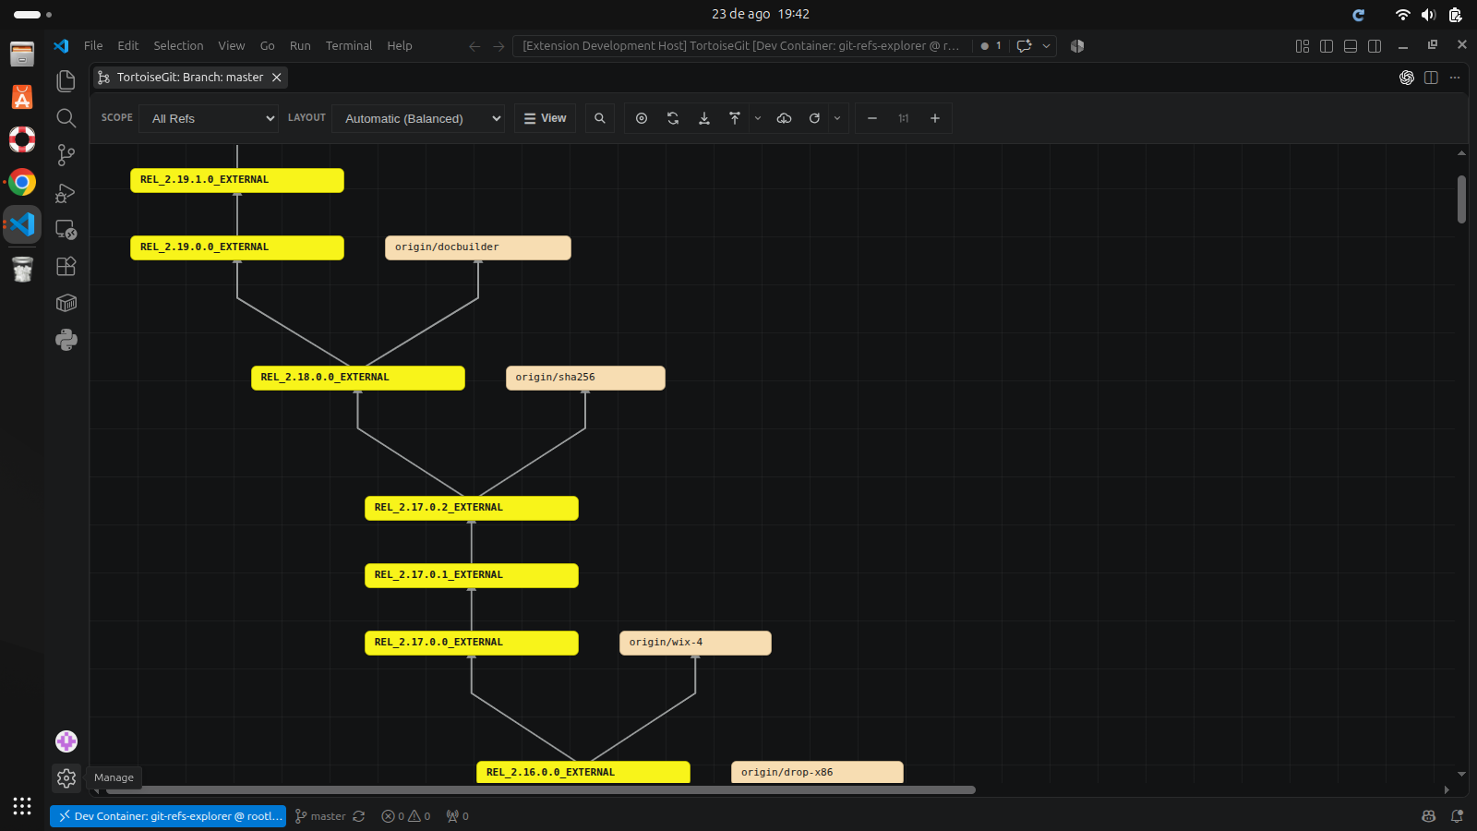Open the Python extension view
1477x831 pixels.
(x=66, y=340)
